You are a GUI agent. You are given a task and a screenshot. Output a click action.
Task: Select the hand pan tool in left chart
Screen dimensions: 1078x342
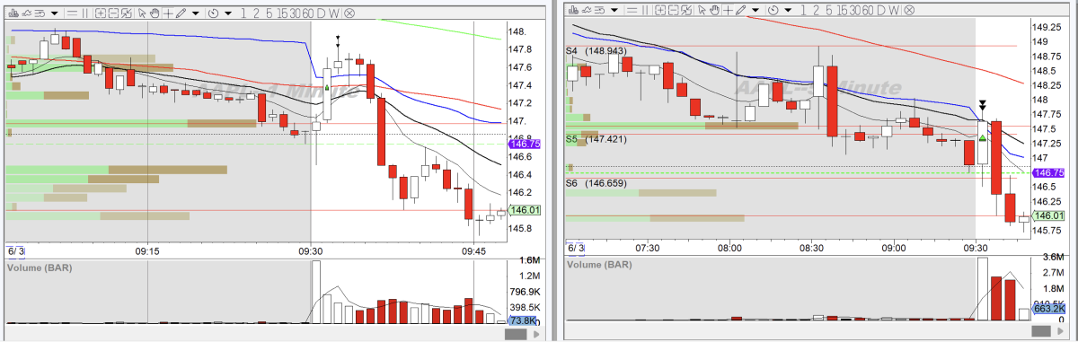click(155, 13)
